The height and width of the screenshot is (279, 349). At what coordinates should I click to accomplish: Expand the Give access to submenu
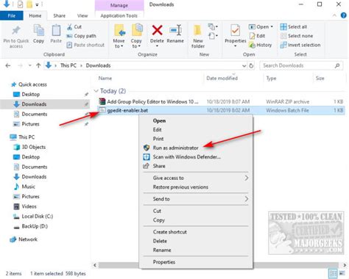(x=247, y=178)
